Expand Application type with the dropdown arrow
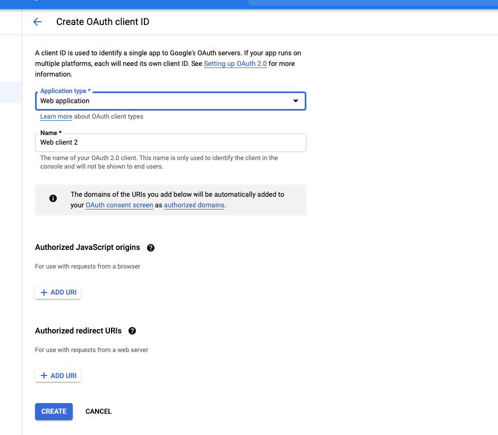The image size is (498, 435). click(x=296, y=101)
